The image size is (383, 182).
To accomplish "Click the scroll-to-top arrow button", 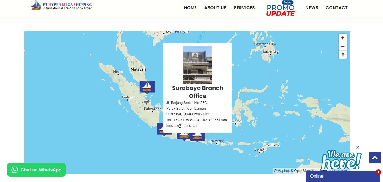I will click(375, 158).
